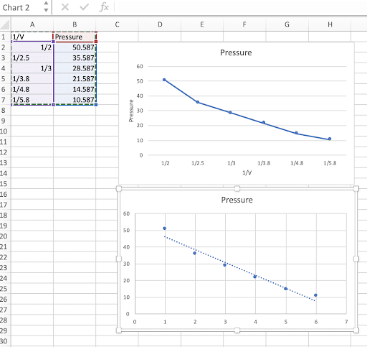
Task: Click scatter point at x equals 3
Action: [224, 265]
